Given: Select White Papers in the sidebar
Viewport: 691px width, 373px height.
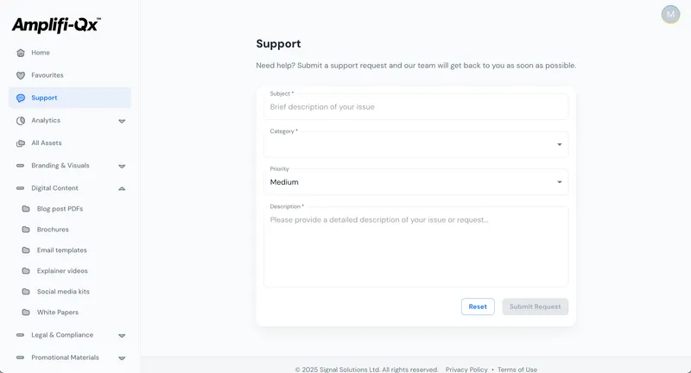Looking at the screenshot, I should (x=58, y=313).
